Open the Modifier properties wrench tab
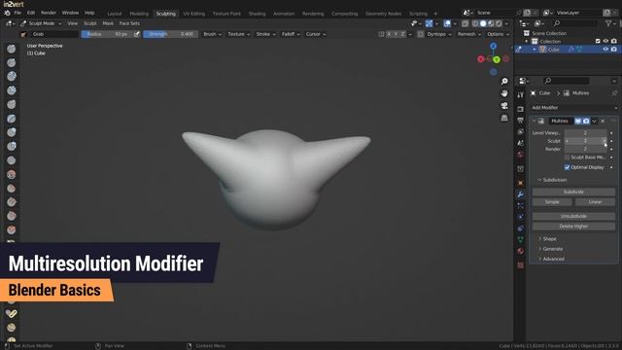622x350 pixels. (521, 194)
